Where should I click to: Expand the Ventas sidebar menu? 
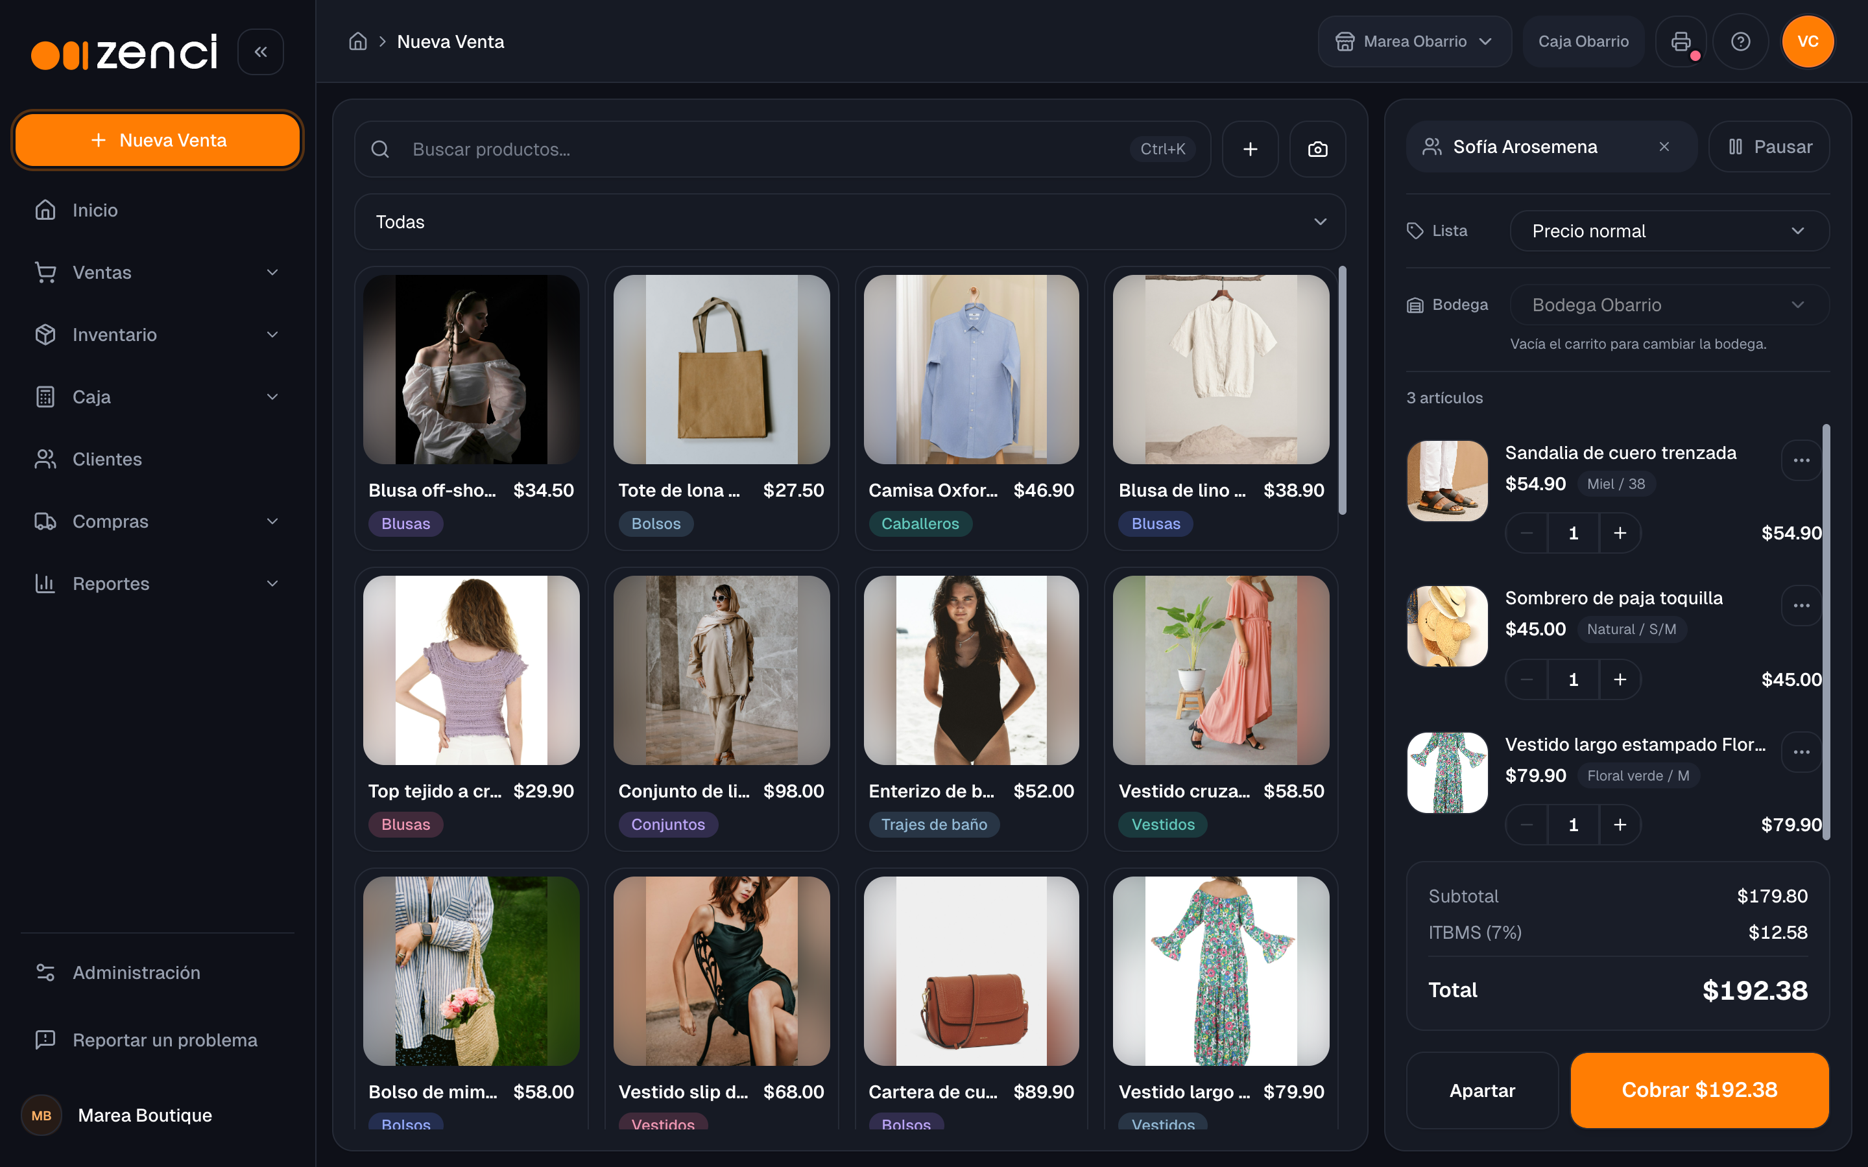tap(157, 272)
